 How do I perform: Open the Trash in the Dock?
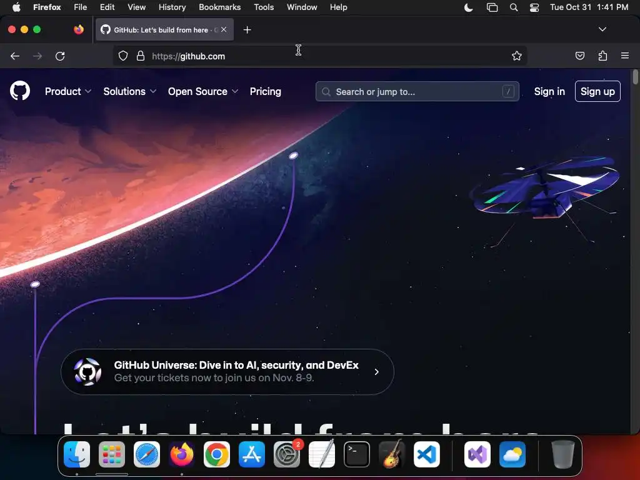563,454
